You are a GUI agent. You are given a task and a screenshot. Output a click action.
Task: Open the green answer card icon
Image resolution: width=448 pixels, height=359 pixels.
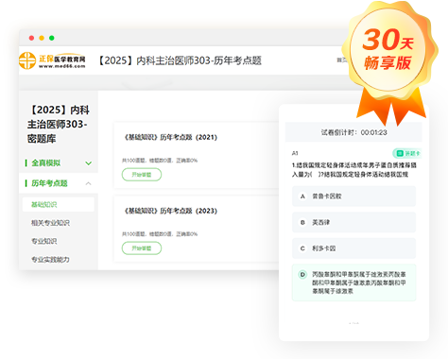click(x=407, y=153)
